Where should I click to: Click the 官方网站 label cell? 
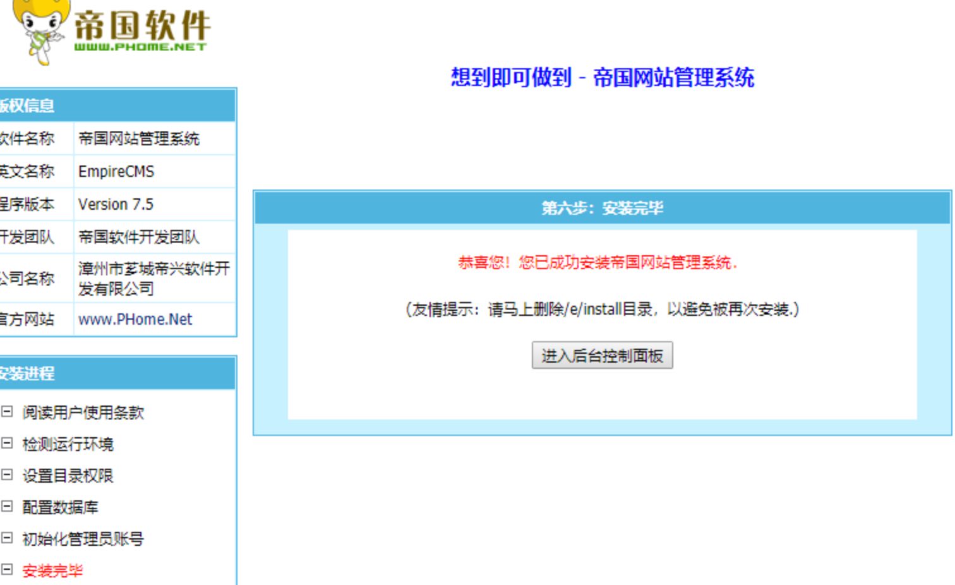(x=37, y=319)
